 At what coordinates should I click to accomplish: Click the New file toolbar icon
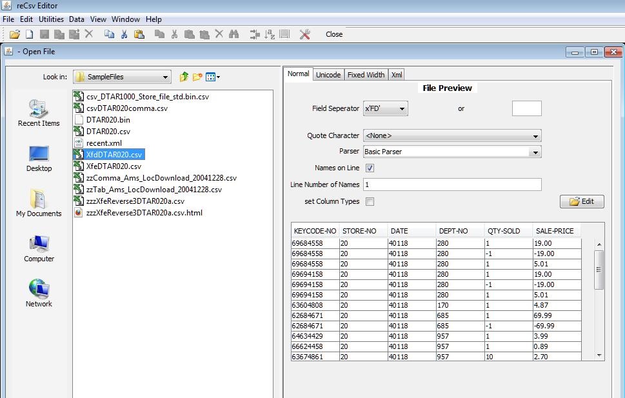coord(29,34)
